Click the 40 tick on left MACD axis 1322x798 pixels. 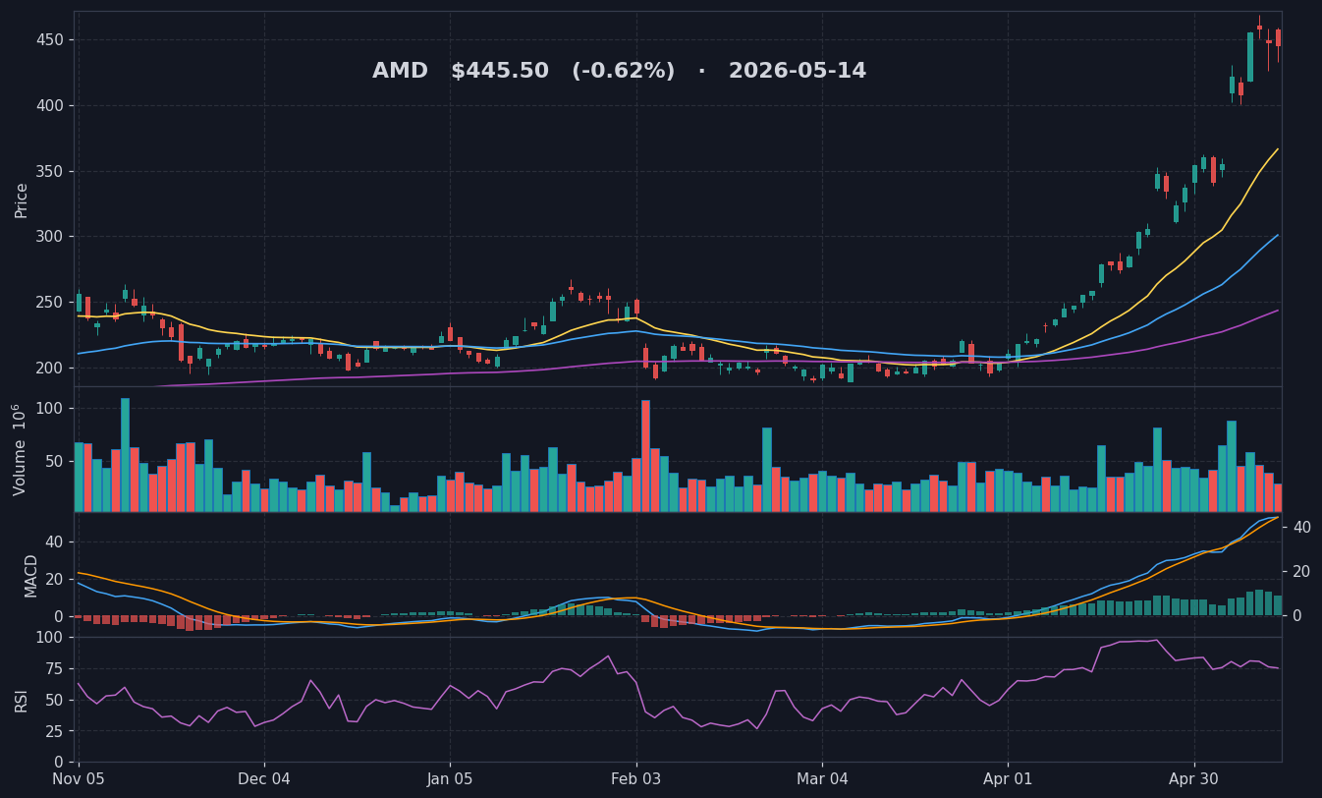pos(55,541)
